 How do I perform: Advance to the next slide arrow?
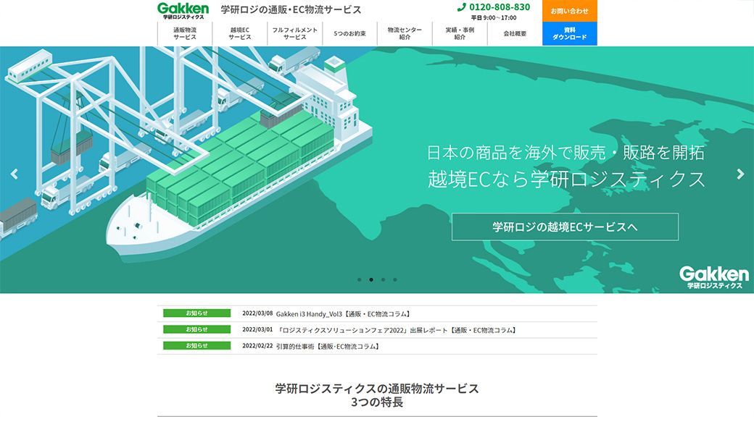[740, 174]
